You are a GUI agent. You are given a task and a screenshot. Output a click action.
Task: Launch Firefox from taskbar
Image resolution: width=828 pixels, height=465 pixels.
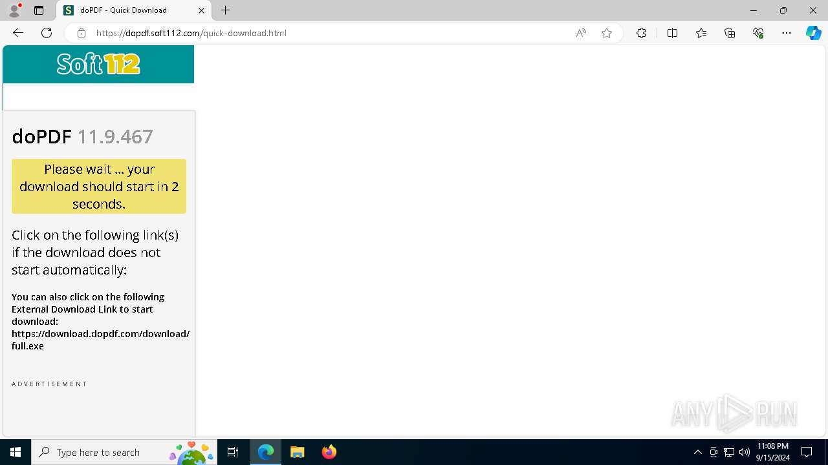coord(329,452)
